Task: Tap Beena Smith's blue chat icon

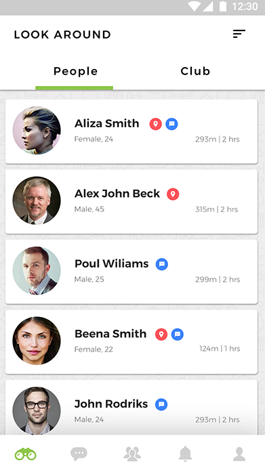Action: click(x=178, y=334)
